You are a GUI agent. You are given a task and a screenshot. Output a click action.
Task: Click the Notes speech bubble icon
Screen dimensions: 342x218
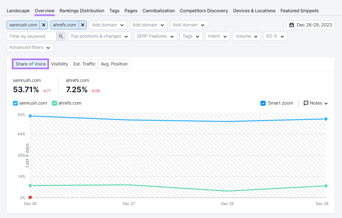click(306, 103)
